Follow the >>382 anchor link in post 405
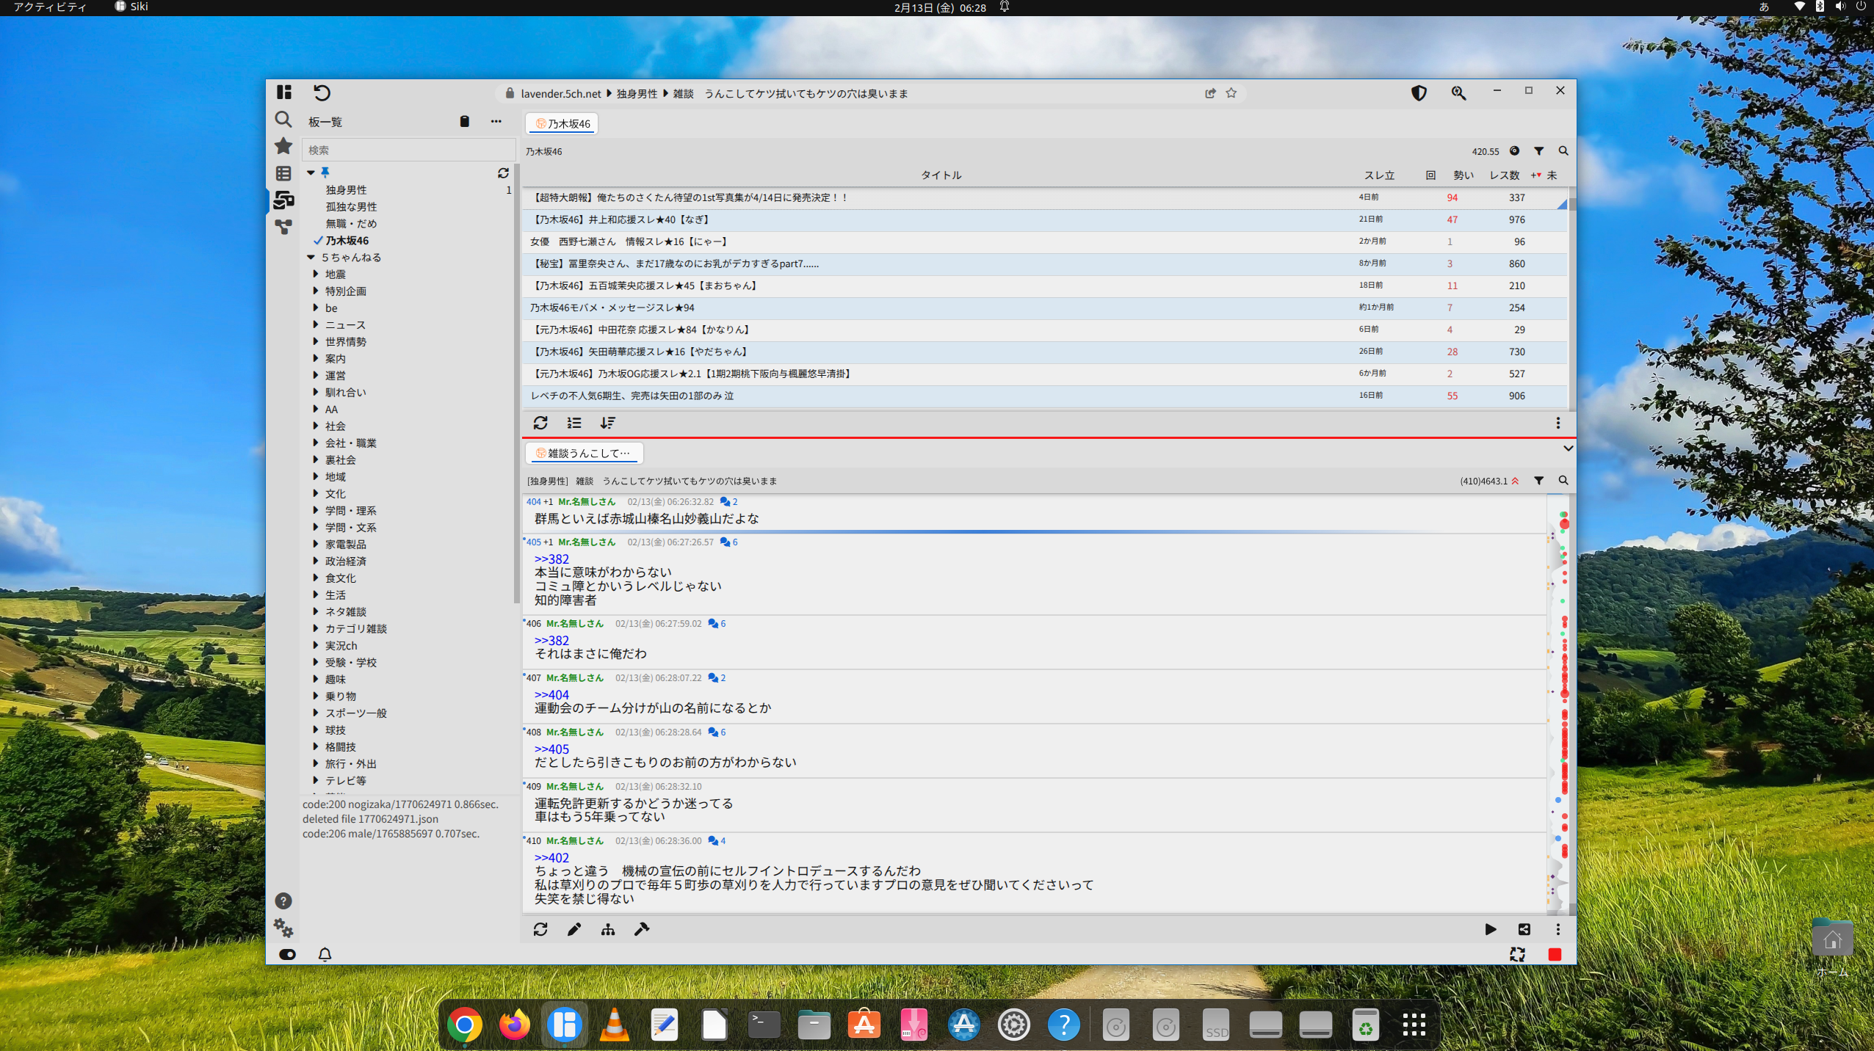This screenshot has width=1874, height=1051. coord(551,559)
